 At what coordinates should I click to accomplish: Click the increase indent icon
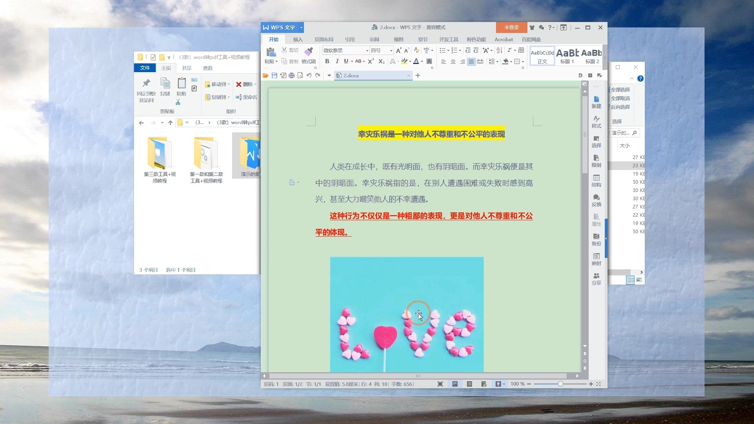476,50
